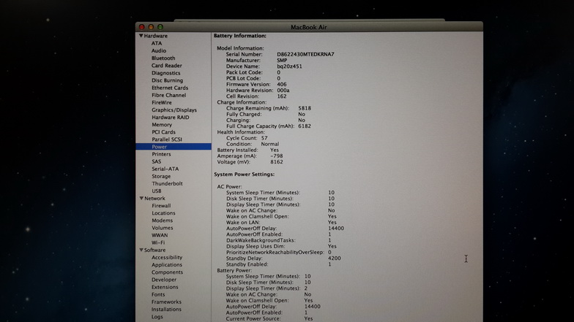Click the battery Serial Number value
The height and width of the screenshot is (322, 574).
(x=305, y=54)
